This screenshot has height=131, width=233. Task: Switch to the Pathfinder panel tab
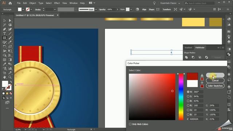(x=200, y=48)
